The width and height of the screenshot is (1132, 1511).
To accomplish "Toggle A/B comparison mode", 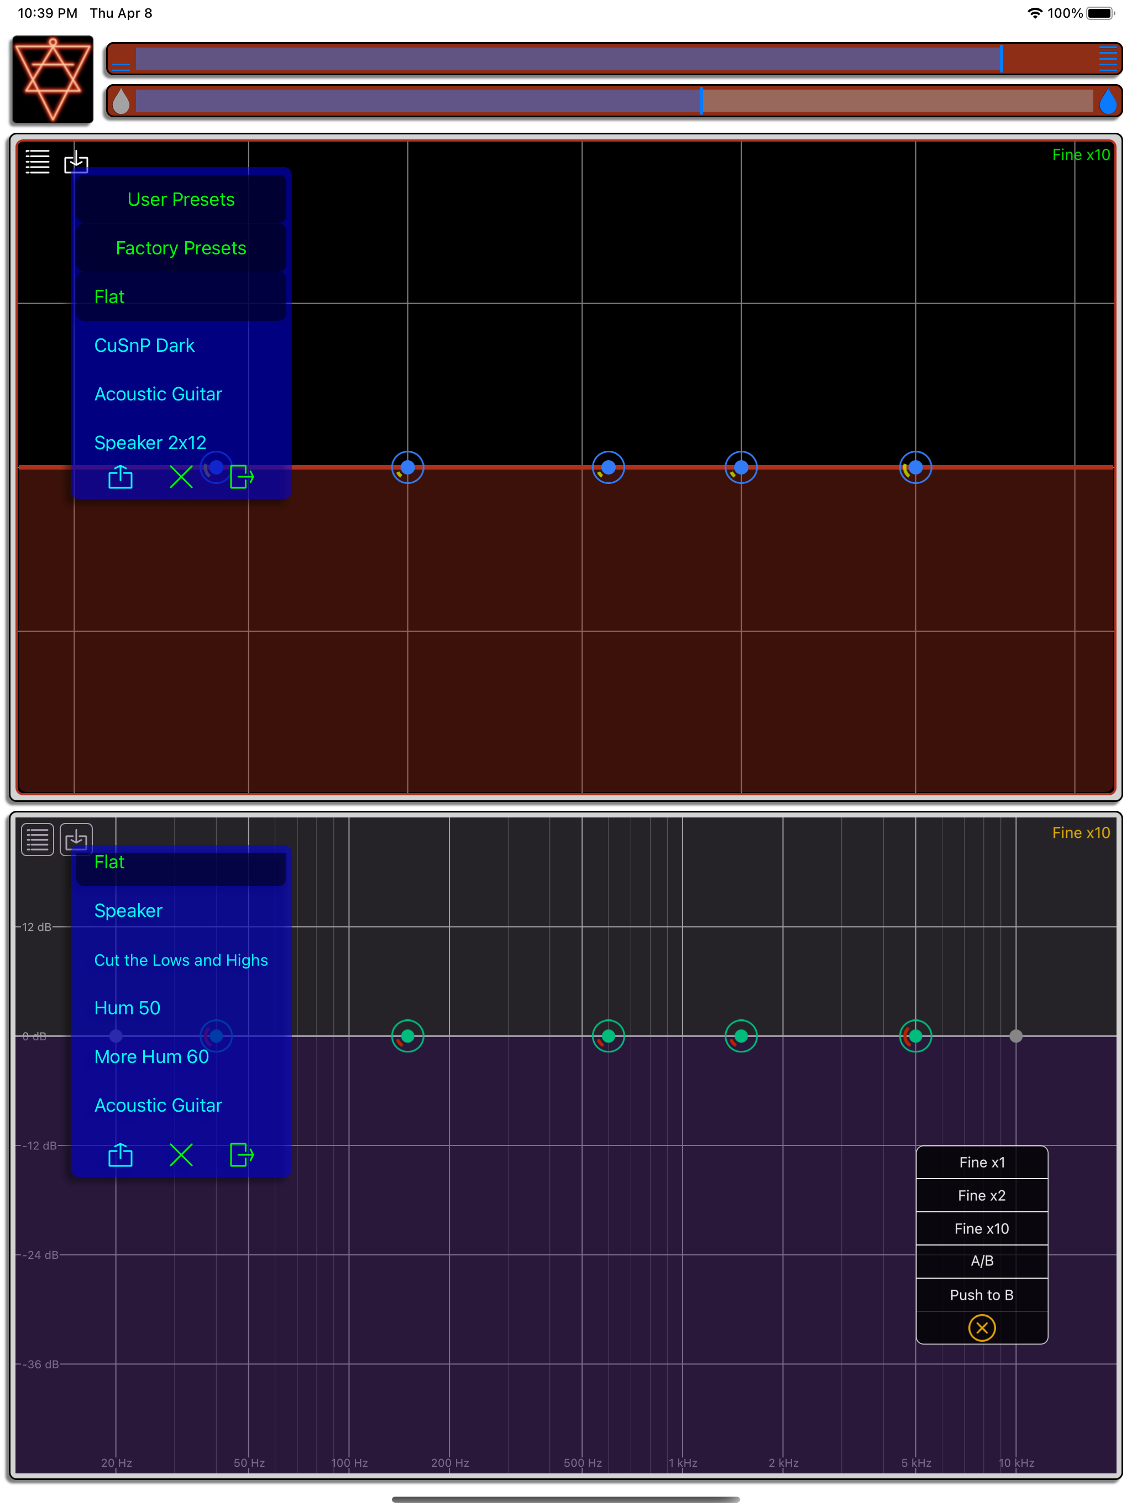I will tap(982, 1262).
